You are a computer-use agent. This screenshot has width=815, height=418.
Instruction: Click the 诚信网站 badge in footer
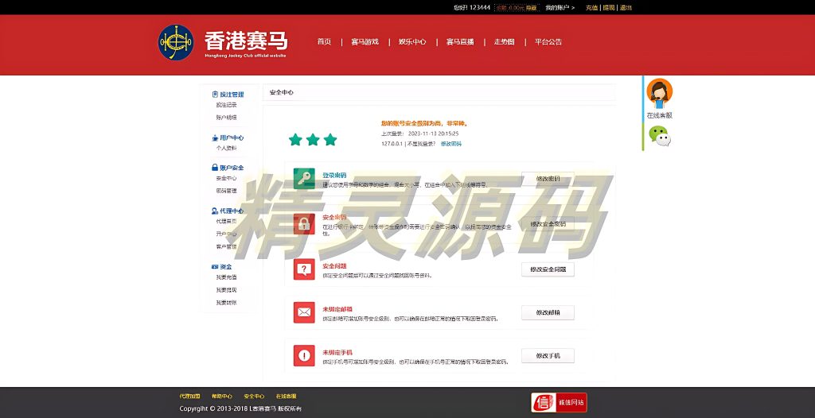click(559, 402)
